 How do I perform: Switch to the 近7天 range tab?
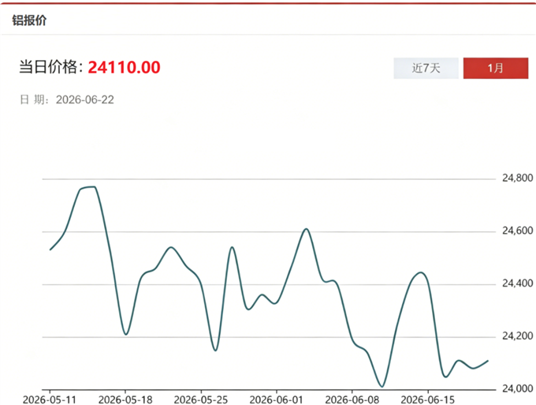click(426, 68)
